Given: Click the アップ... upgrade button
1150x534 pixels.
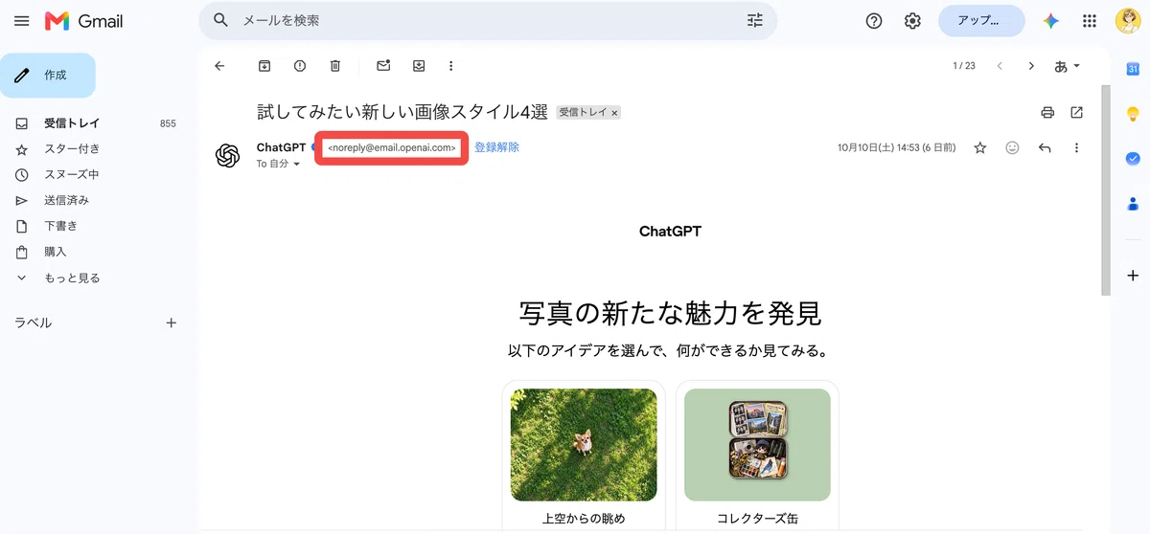Looking at the screenshot, I should point(981,20).
